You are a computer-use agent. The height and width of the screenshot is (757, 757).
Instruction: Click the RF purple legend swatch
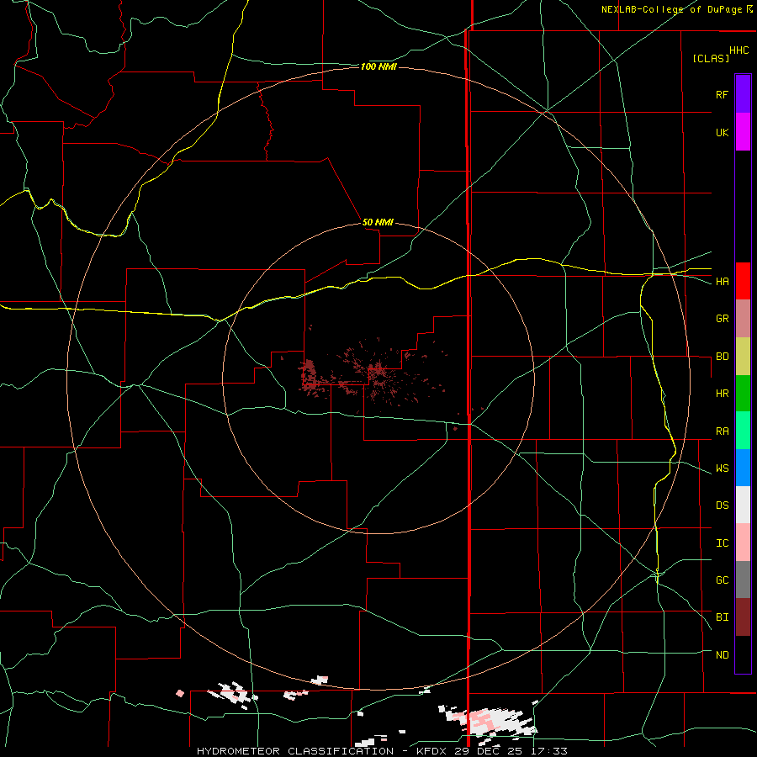click(743, 94)
